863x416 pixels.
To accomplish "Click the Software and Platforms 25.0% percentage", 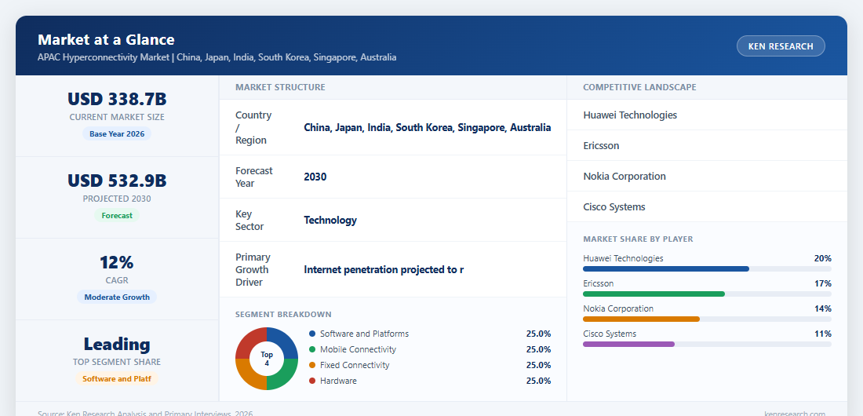I will point(538,334).
